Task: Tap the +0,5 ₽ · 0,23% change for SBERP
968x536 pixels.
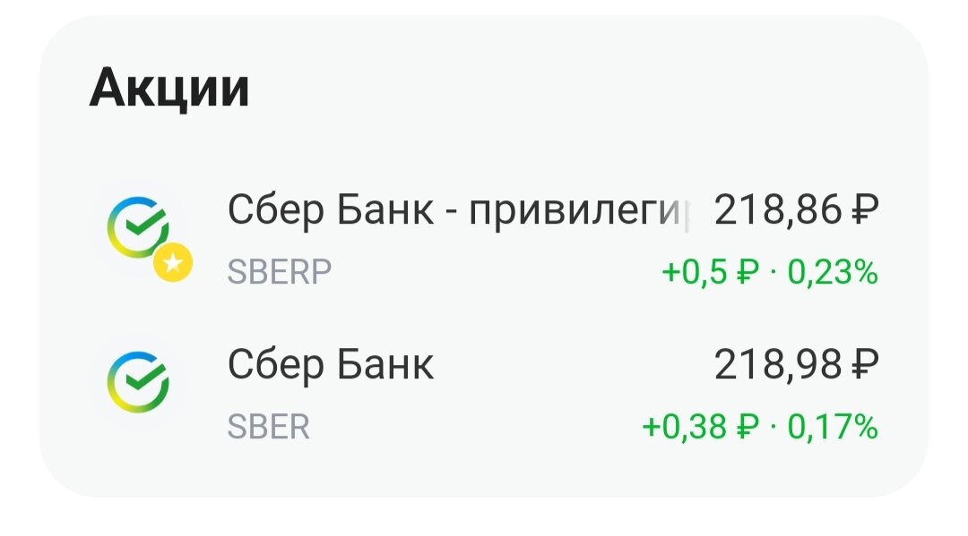Action: click(x=768, y=268)
